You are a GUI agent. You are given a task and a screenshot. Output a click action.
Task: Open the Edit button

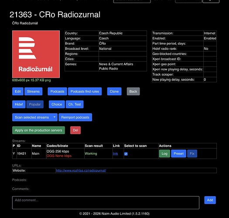click(x=18, y=91)
